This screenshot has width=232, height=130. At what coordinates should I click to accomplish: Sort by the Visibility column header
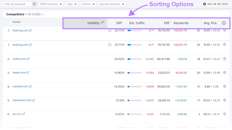pyautogui.click(x=93, y=23)
